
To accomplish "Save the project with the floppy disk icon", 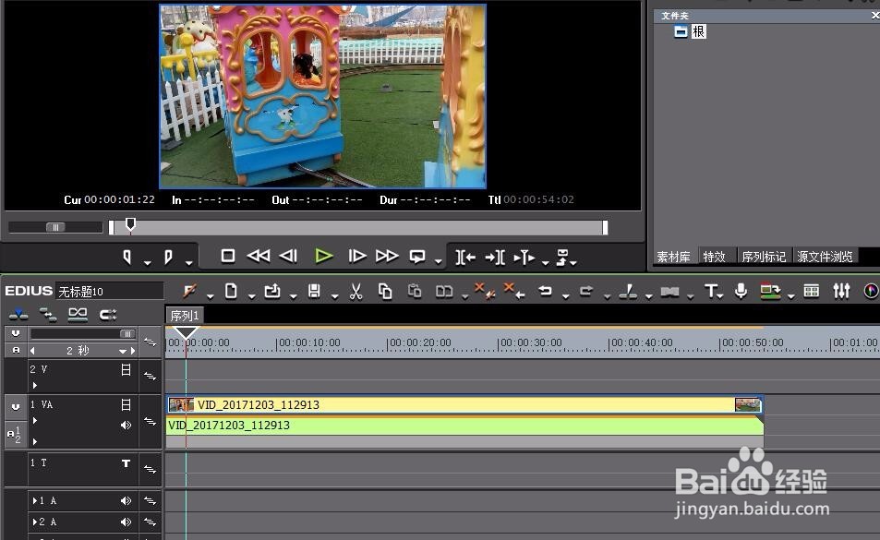I will point(314,291).
